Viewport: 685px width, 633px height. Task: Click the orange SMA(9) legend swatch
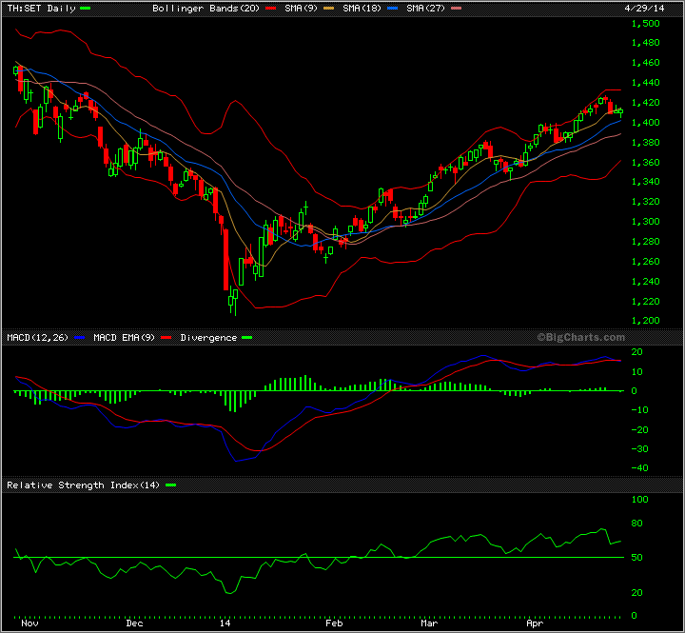328,9
